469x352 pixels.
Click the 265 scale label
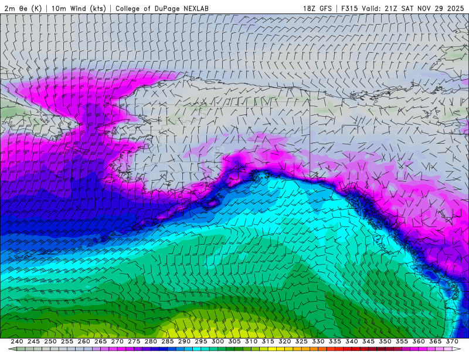(100, 341)
